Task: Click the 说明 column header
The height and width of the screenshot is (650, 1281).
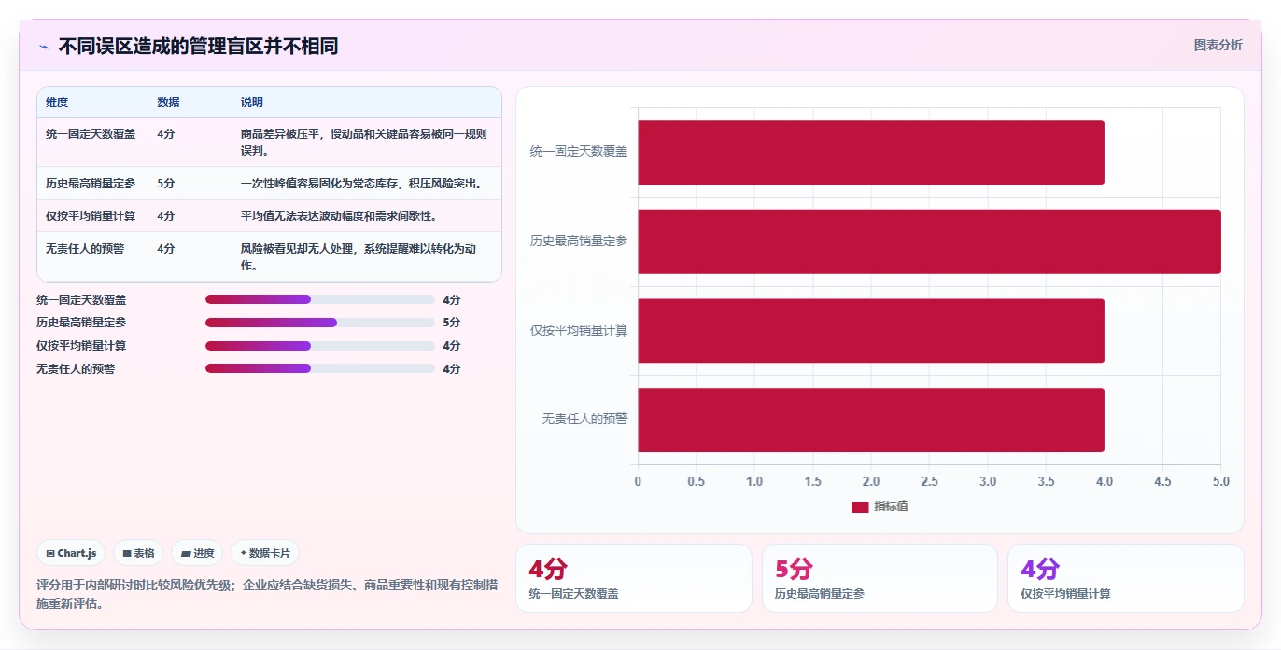Action: point(252,103)
